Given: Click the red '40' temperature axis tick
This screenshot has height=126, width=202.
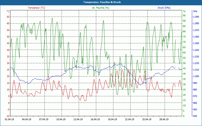Looking at the screenshot, I should click(8, 50).
